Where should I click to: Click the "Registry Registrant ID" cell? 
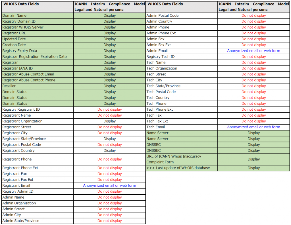(x=38, y=110)
